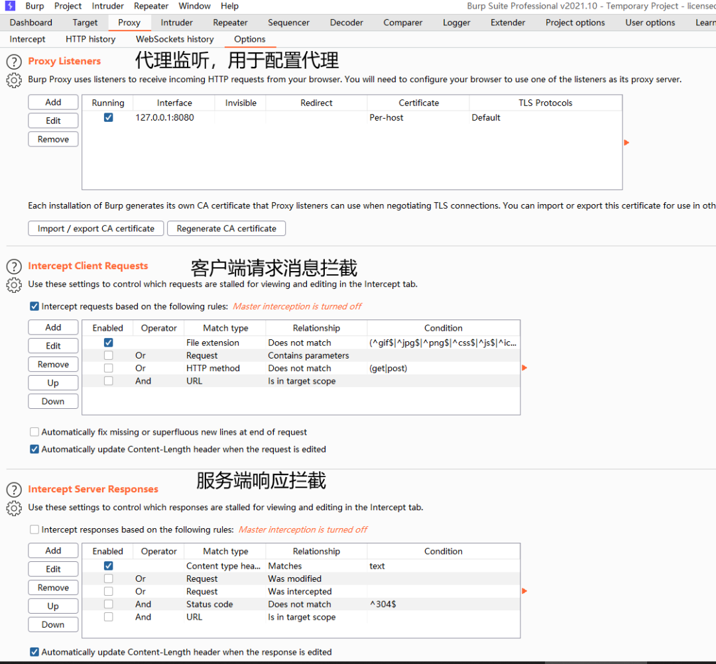The width and height of the screenshot is (716, 664).
Task: Open the User options tab
Action: [x=650, y=23]
